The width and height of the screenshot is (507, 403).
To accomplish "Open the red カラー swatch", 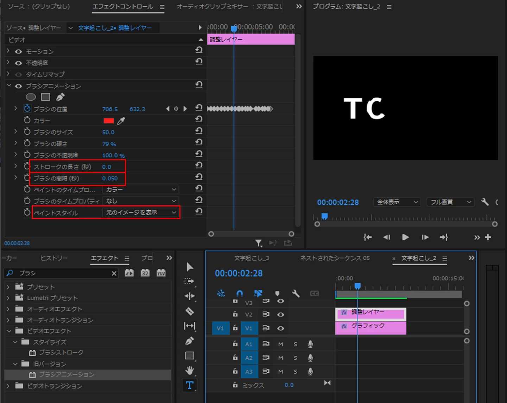I will click(109, 121).
